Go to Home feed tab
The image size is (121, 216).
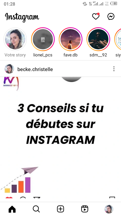(x=12, y=209)
